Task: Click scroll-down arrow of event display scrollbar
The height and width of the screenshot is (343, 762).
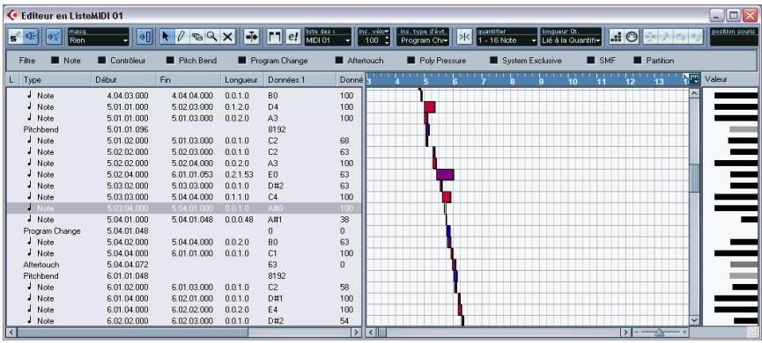Action: point(694,321)
